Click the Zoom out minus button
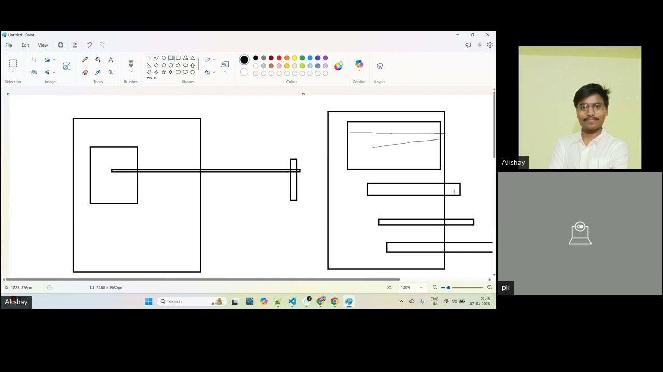Screen dimensions: 663x372 point(435,288)
